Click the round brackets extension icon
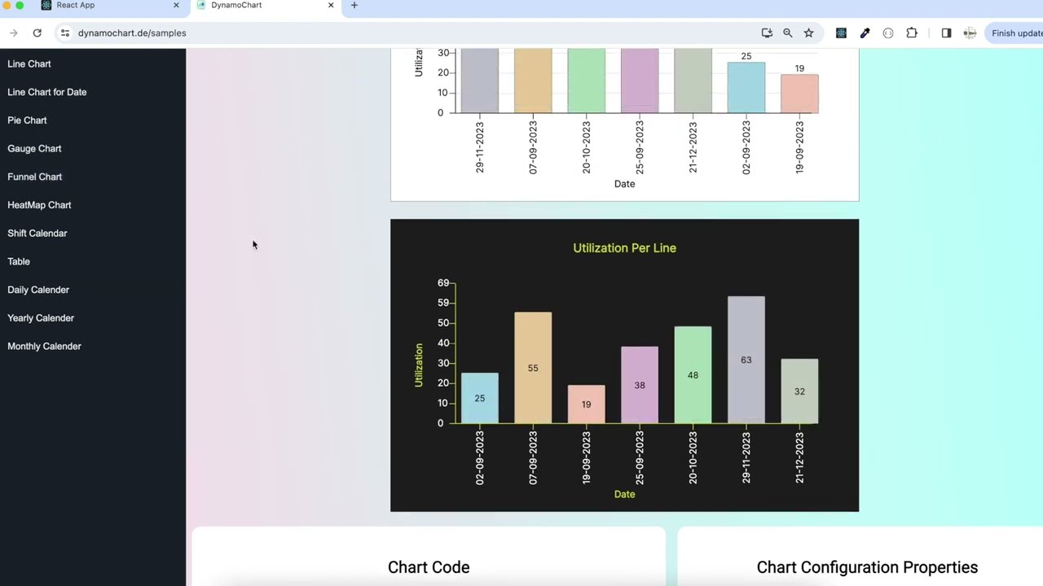Screen dimensions: 1043x586 coord(888,33)
